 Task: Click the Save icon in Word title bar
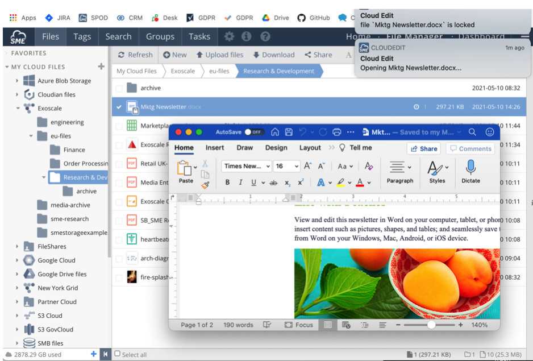289,132
